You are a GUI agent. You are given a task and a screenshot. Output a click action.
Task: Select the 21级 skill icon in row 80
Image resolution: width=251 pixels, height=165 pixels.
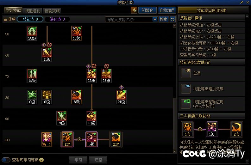pos(121,97)
